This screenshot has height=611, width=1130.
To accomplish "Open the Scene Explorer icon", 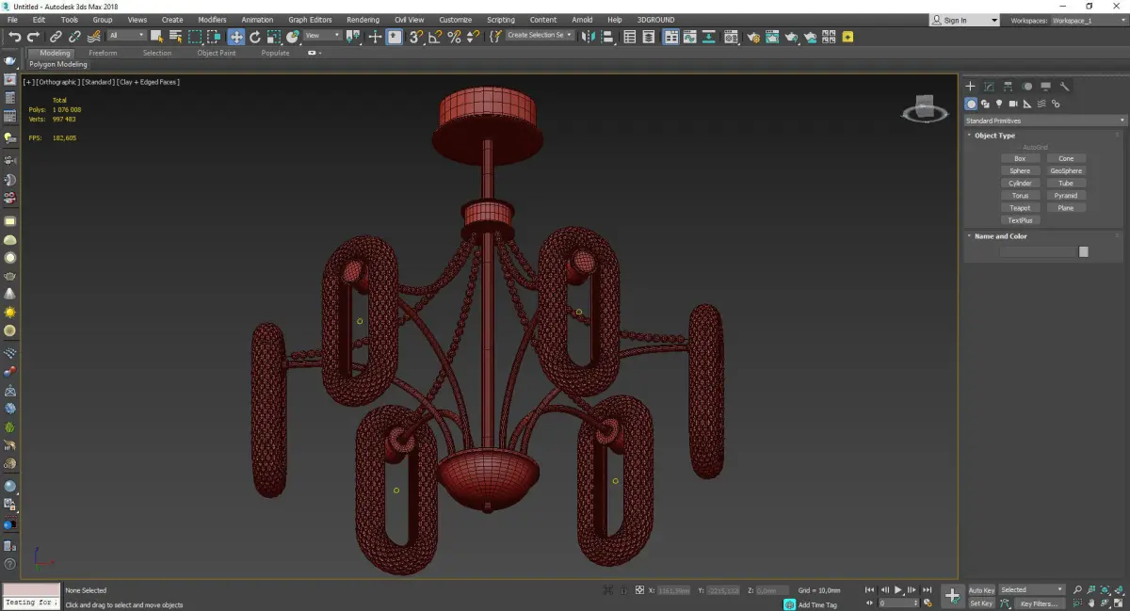I will (x=629, y=37).
